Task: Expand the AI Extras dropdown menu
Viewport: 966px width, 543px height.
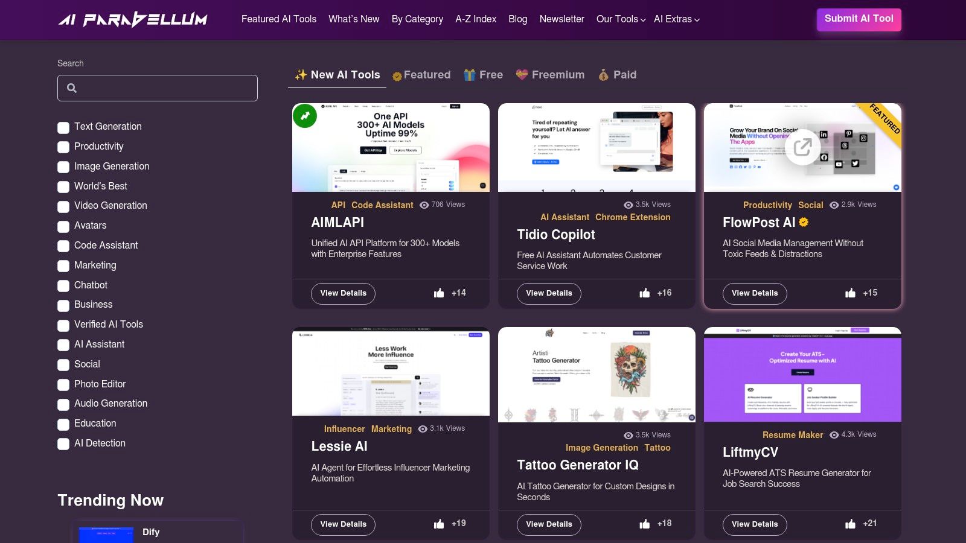Action: 677,19
